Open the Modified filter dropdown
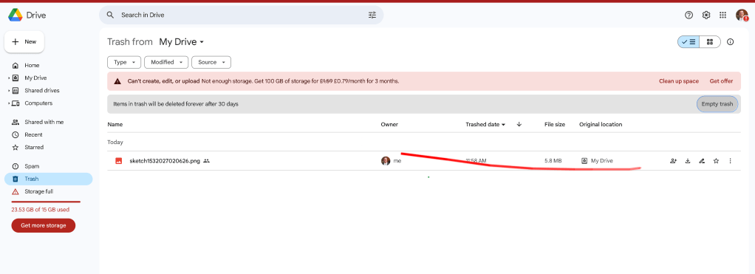755x274 pixels. (x=166, y=62)
